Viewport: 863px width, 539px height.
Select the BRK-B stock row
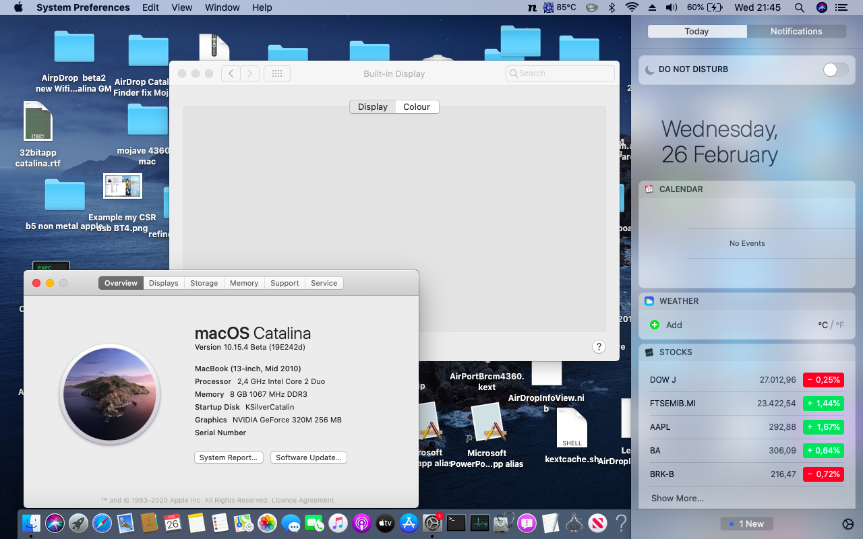coord(747,474)
